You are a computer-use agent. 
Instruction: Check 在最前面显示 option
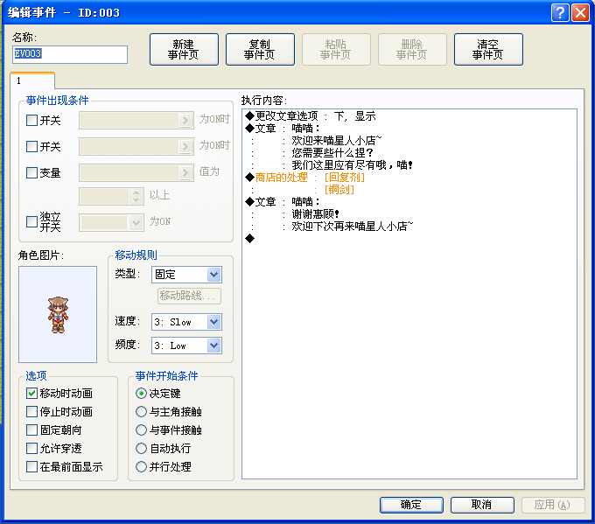(x=31, y=466)
